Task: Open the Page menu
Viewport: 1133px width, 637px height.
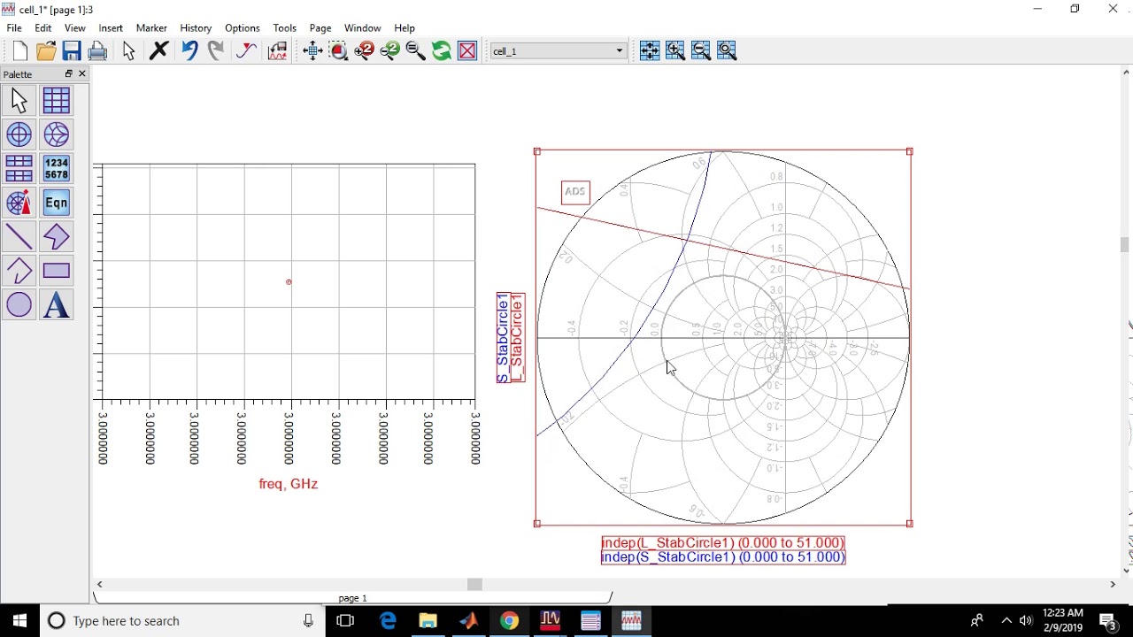Action: tap(320, 28)
